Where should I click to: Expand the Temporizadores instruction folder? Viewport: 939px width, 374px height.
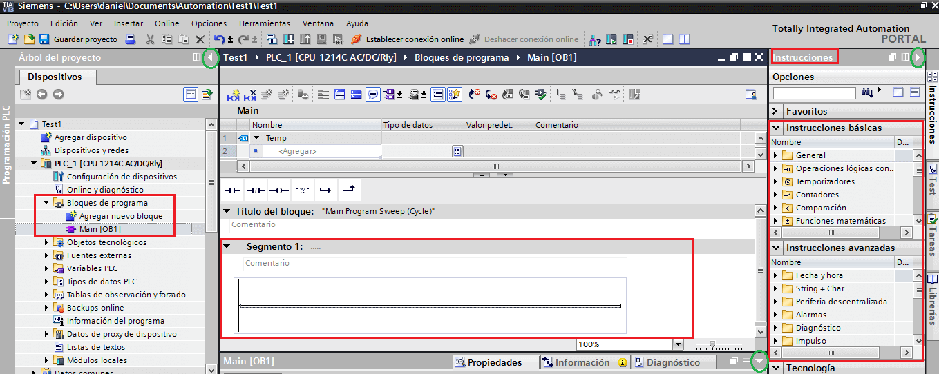775,181
